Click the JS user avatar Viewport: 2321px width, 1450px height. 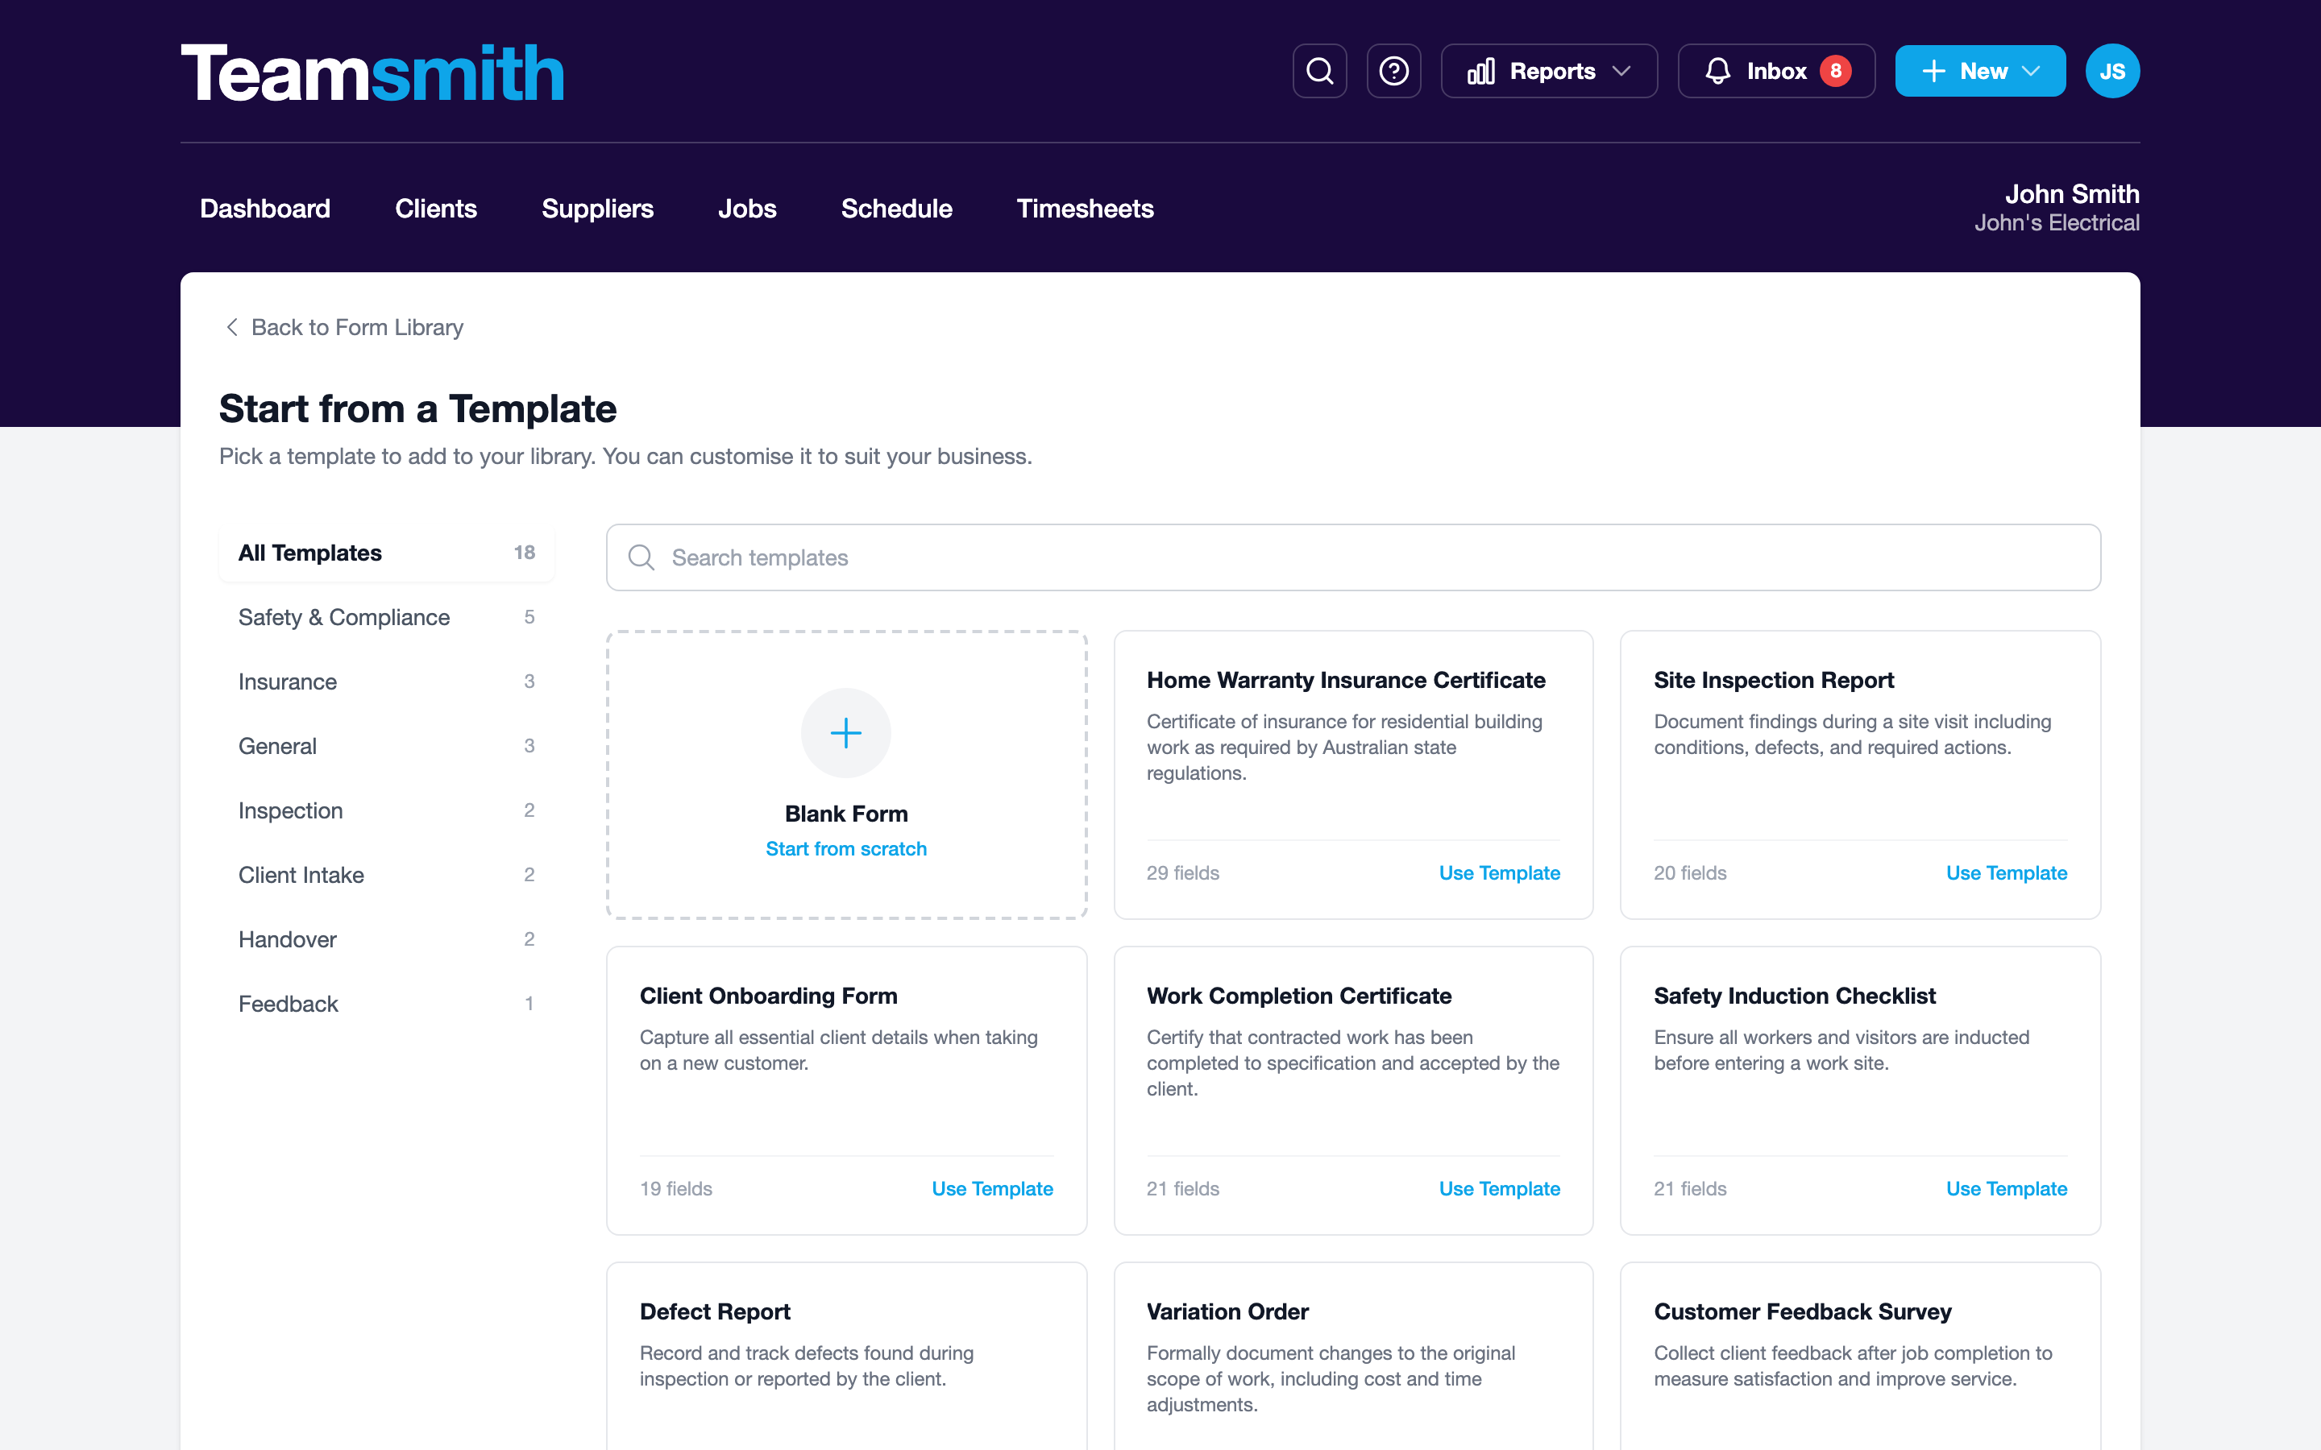tap(2112, 71)
